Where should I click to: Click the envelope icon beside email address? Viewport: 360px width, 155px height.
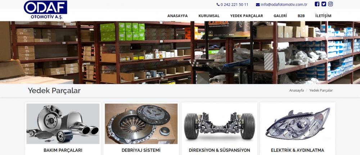[x=258, y=4]
